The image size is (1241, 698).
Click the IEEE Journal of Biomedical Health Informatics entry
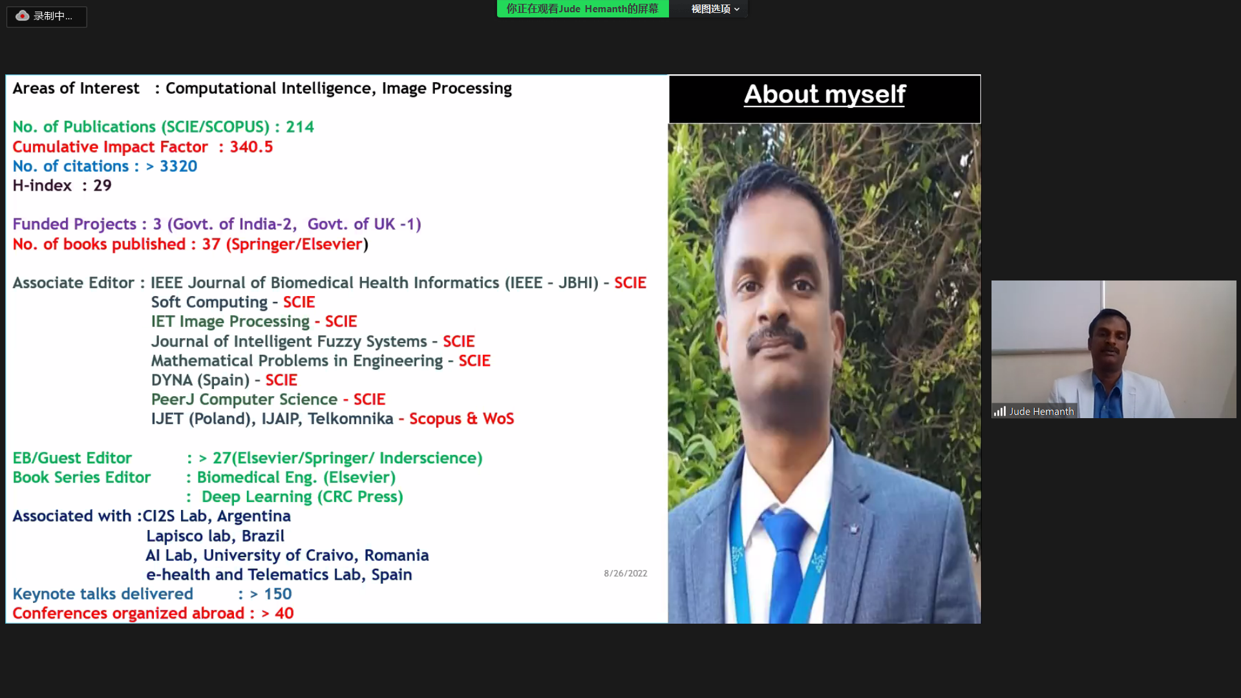[398, 283]
